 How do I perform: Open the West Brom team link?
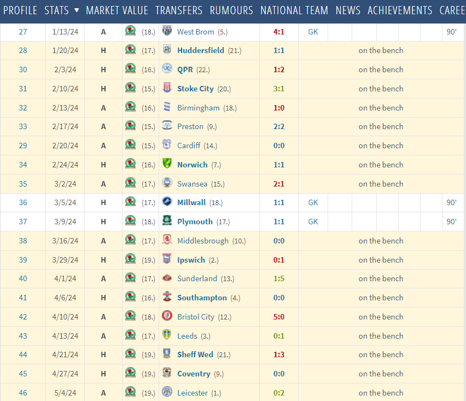[196, 32]
